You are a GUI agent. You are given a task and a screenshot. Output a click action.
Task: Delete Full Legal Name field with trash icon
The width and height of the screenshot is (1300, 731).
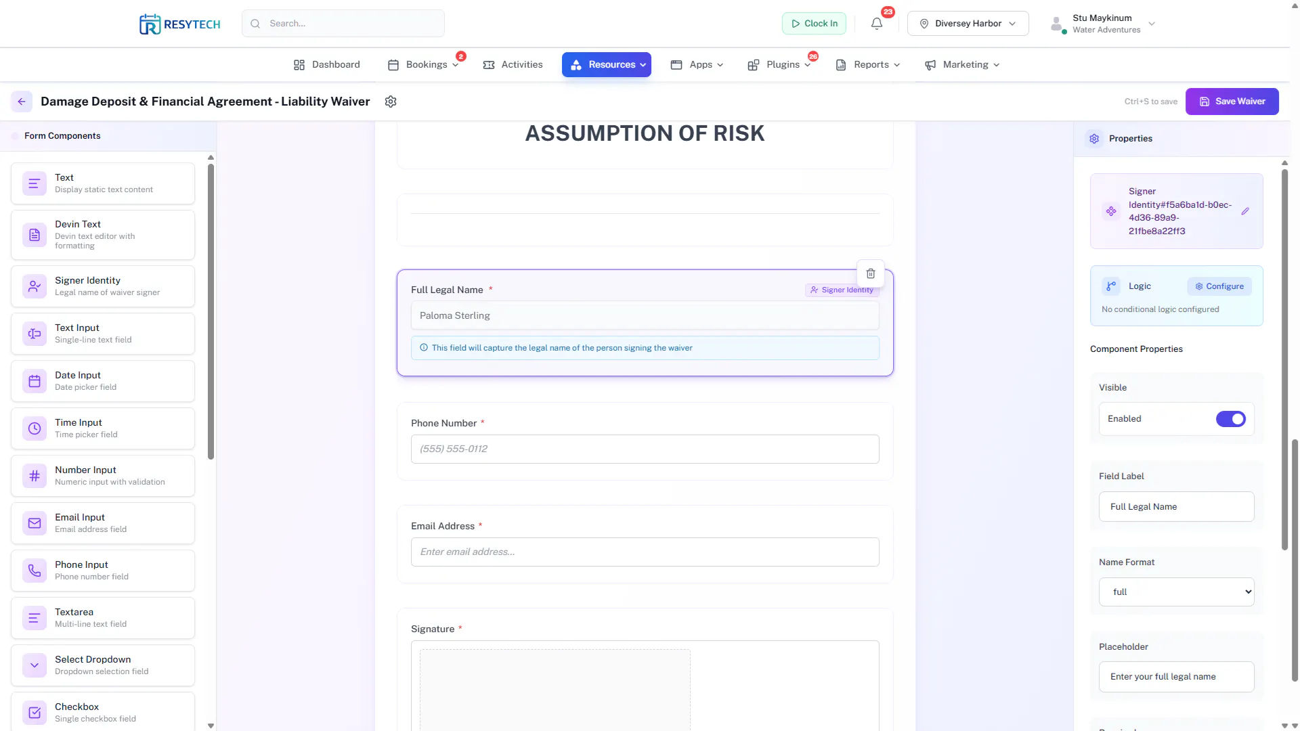(871, 273)
